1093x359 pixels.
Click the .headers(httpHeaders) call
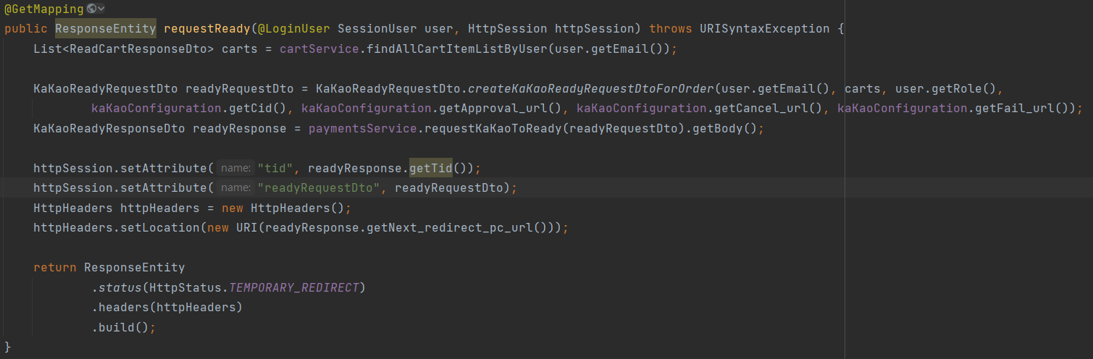[x=167, y=308]
